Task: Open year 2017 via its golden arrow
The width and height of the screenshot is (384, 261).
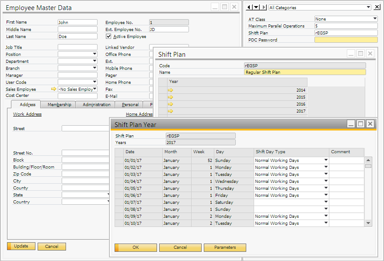Action: [171, 111]
